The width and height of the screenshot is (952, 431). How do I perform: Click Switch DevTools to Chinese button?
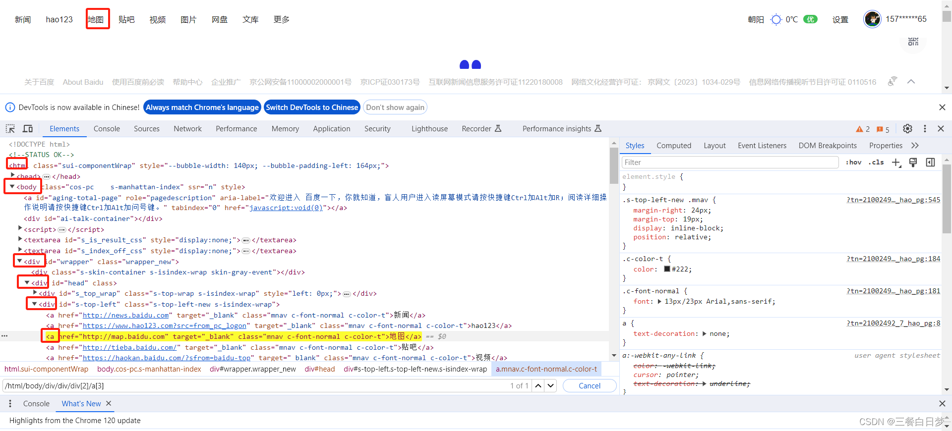(x=312, y=108)
